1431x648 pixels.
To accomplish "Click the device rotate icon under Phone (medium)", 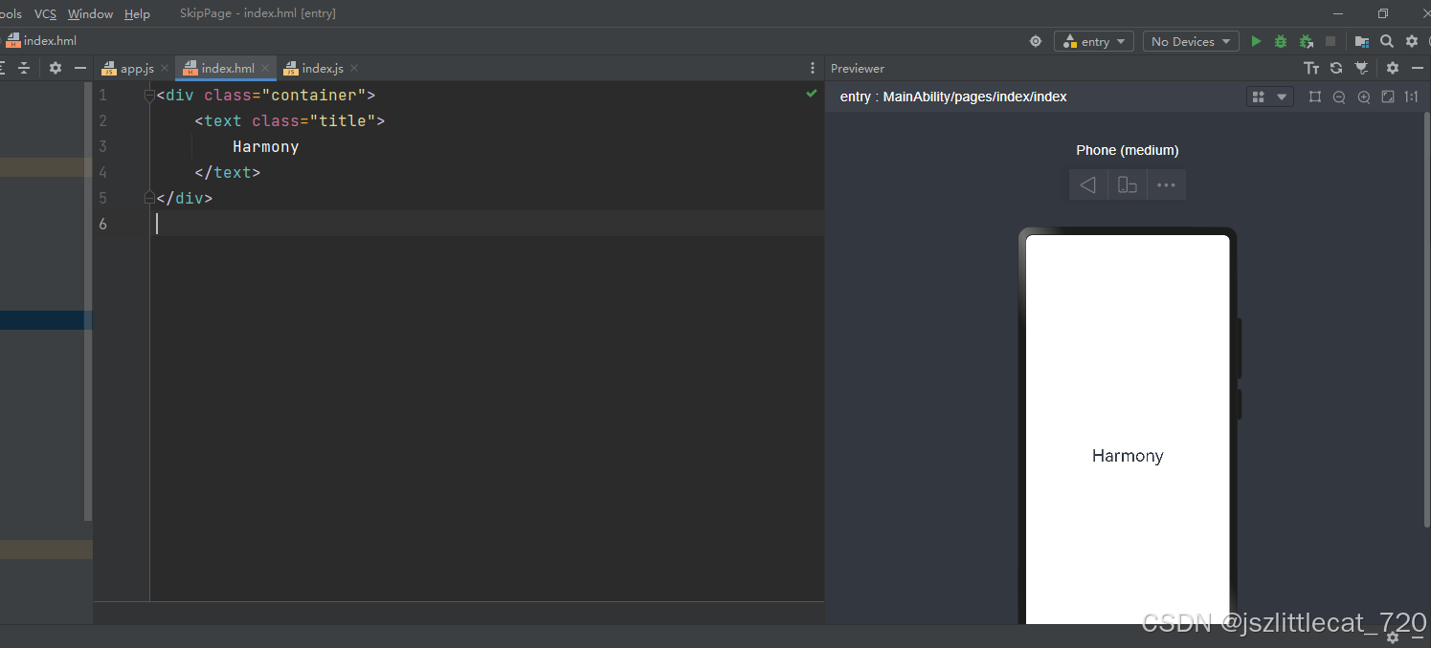I will [1128, 184].
